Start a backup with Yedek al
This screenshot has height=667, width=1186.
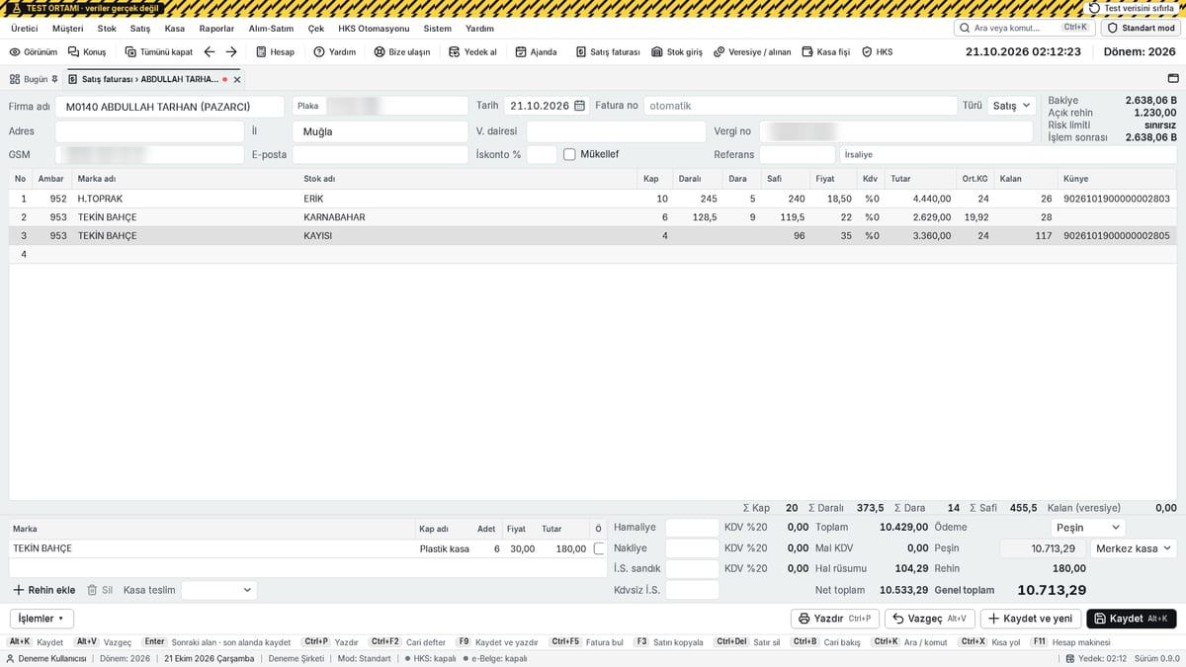click(472, 51)
